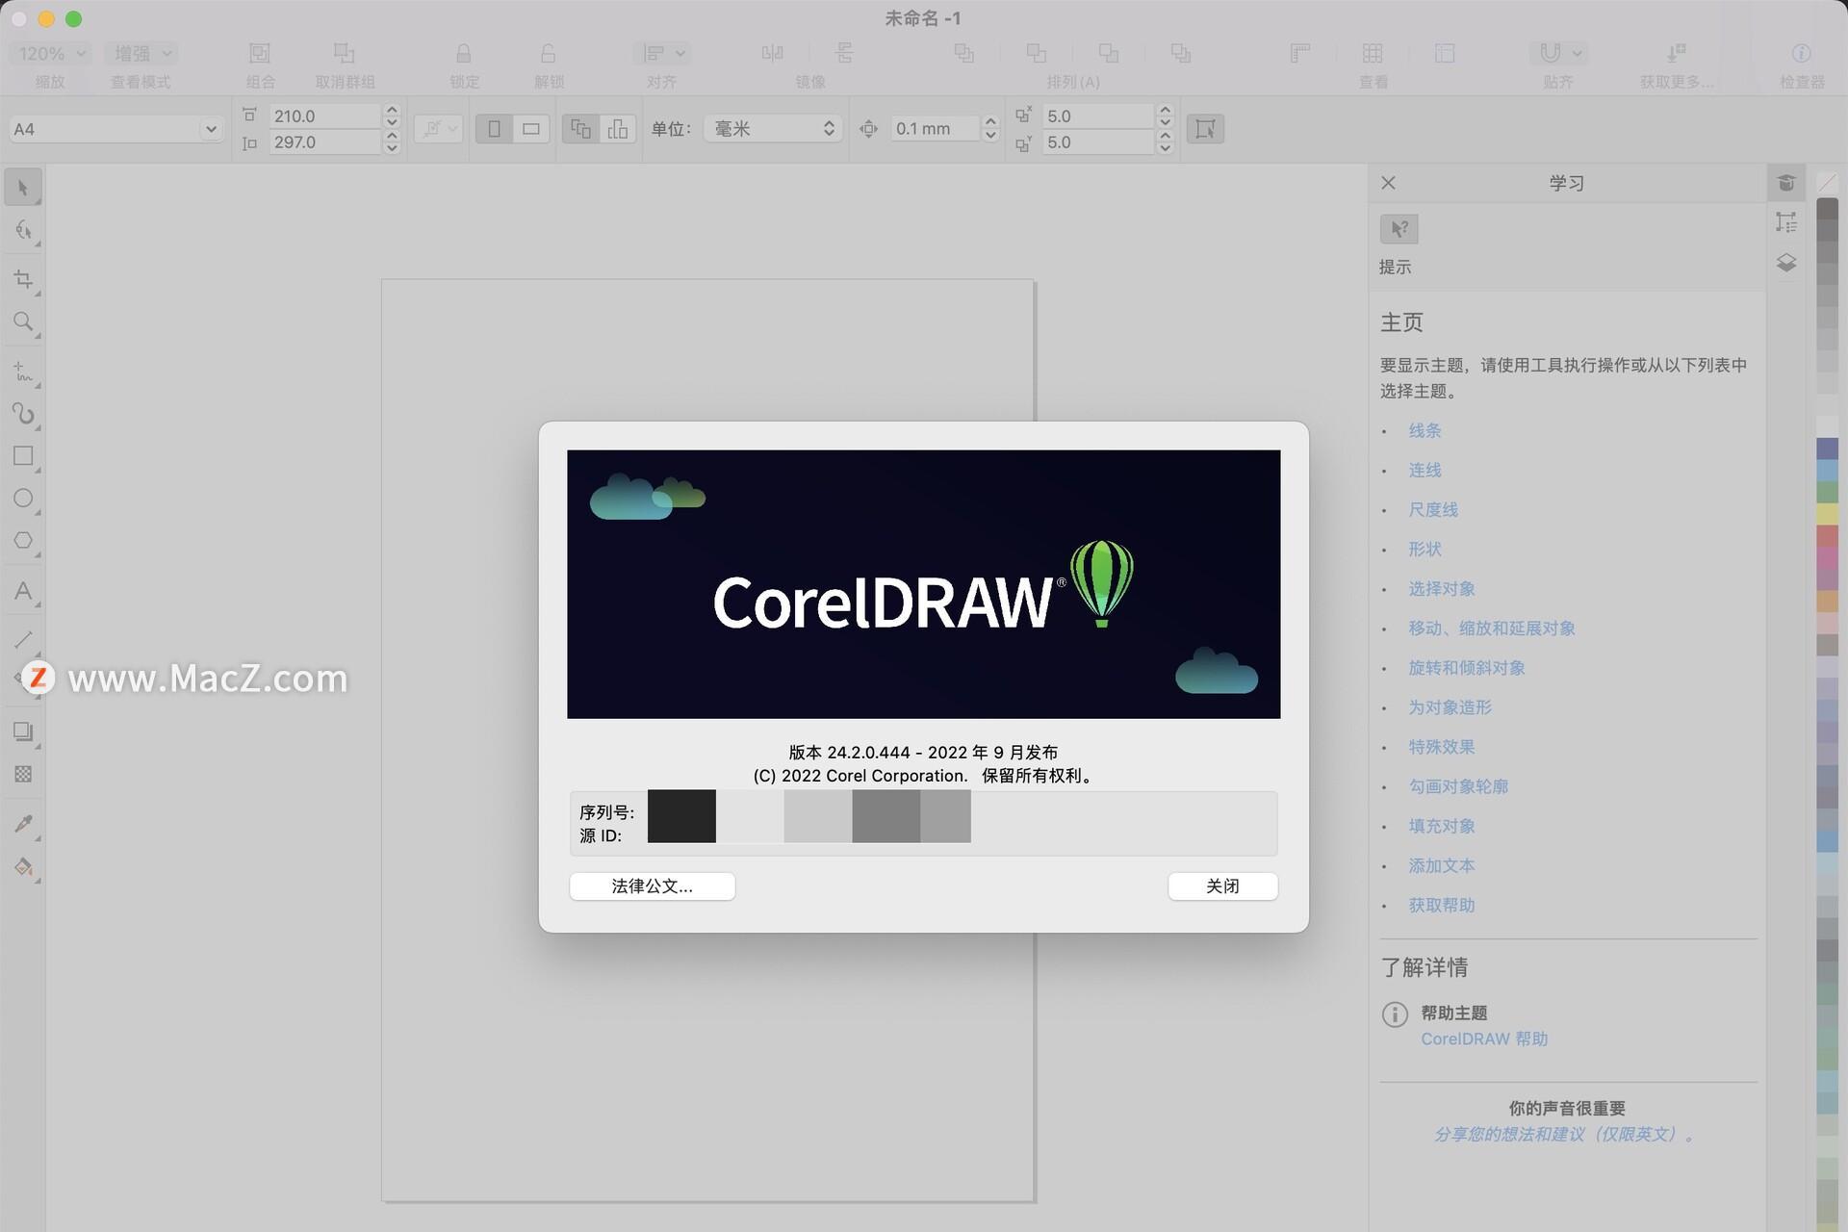Open the Lines help topic link
The width and height of the screenshot is (1848, 1232).
coord(1425,431)
